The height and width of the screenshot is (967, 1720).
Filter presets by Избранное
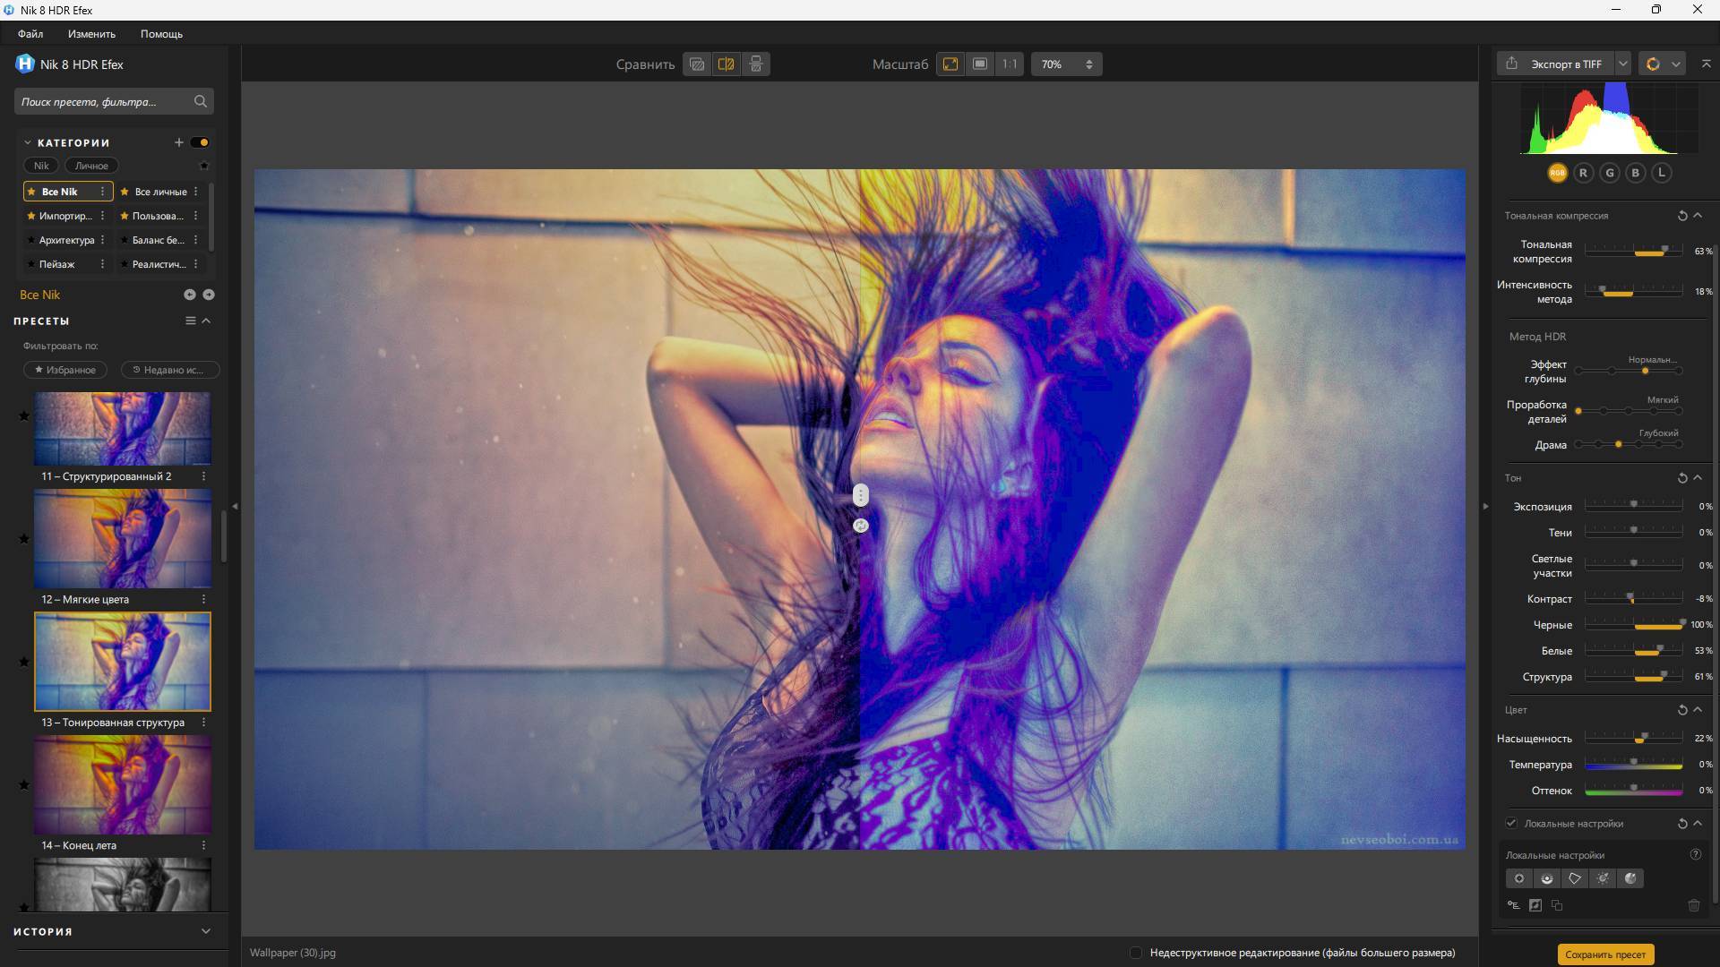pos(65,370)
